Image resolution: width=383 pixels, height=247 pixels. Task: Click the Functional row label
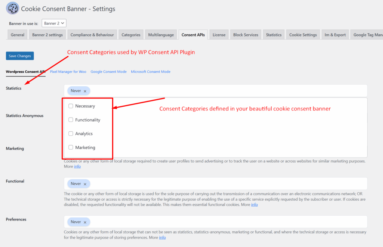[x=15, y=181]
